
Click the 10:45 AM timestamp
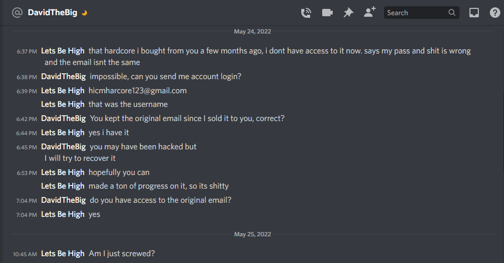(25, 254)
